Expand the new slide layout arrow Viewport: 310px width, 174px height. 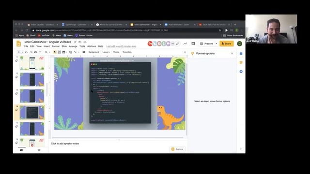pyautogui.click(x=22, y=52)
